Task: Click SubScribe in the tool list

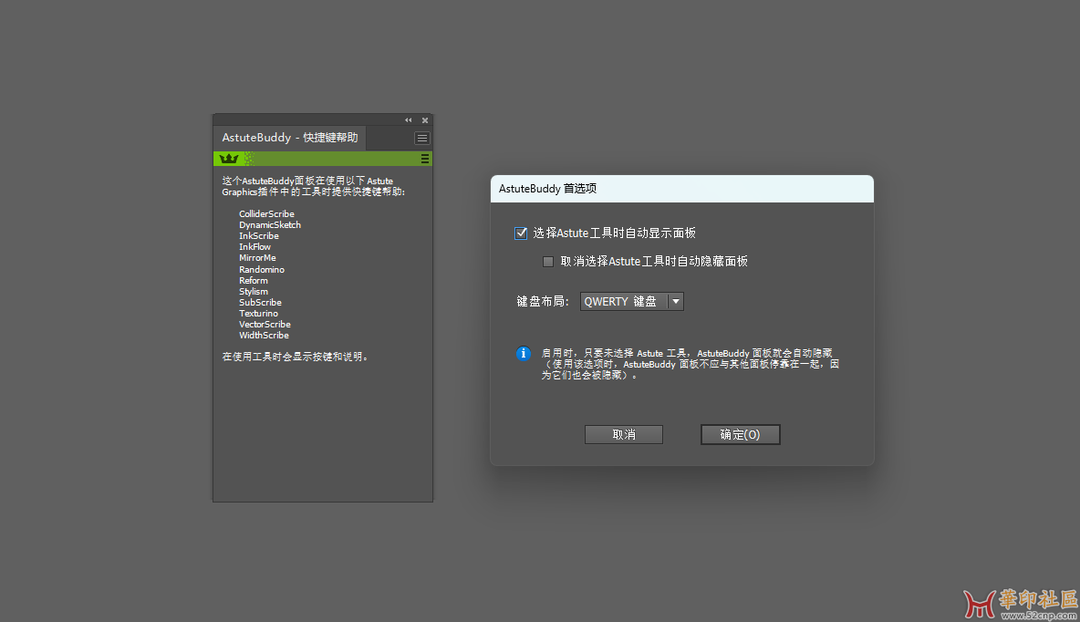Action: tap(260, 303)
